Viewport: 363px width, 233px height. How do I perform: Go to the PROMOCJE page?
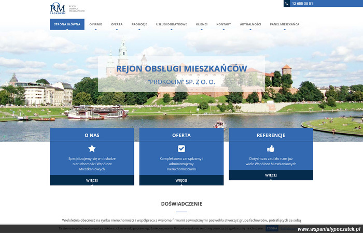click(x=139, y=24)
